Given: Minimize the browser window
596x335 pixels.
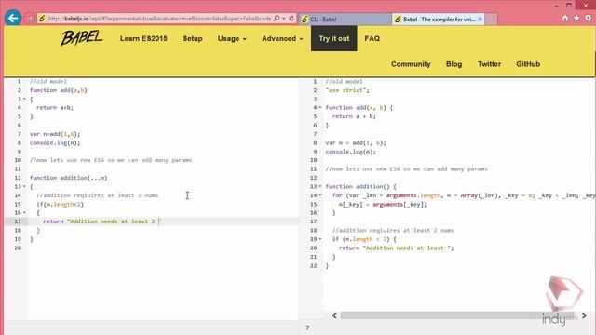Looking at the screenshot, I should (x=557, y=6).
